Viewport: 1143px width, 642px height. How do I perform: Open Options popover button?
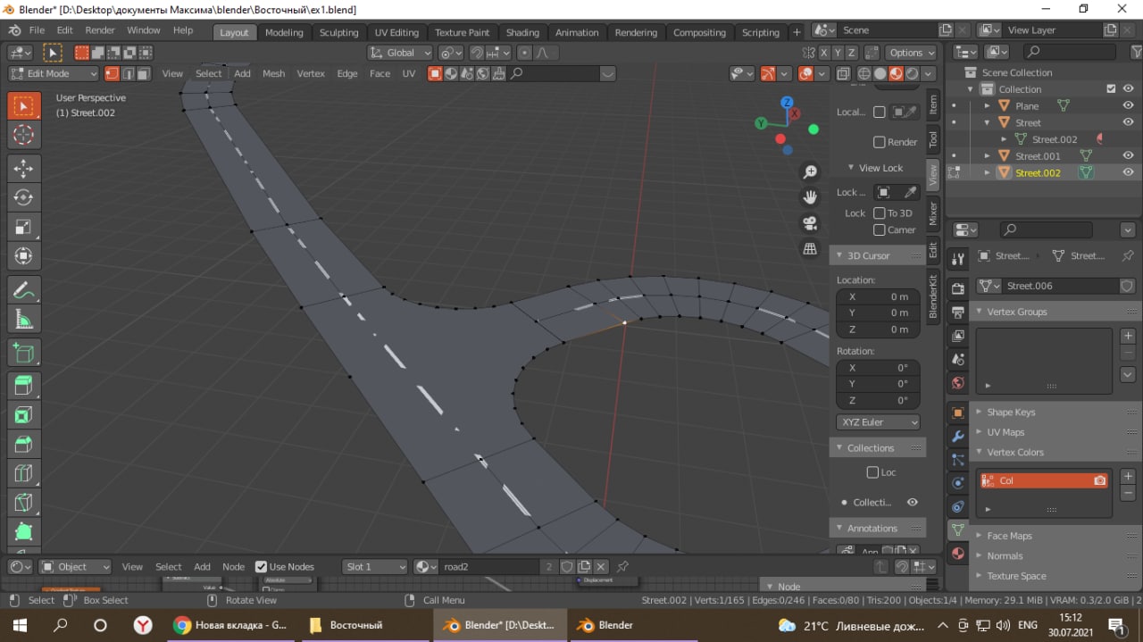coord(911,53)
